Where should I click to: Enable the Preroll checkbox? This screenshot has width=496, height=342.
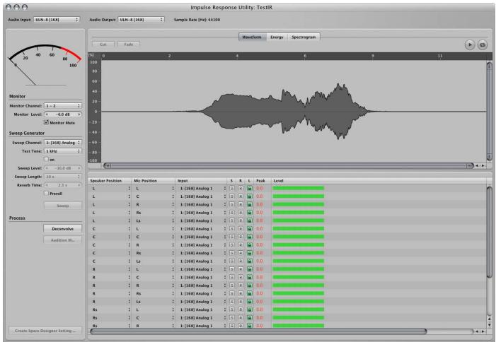coord(46,194)
